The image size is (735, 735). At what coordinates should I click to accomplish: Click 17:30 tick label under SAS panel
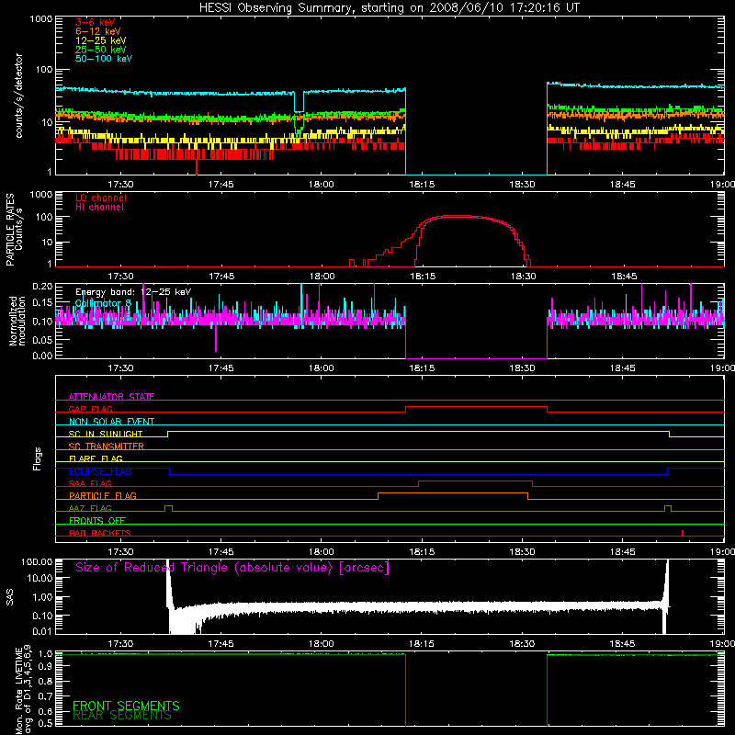(121, 644)
